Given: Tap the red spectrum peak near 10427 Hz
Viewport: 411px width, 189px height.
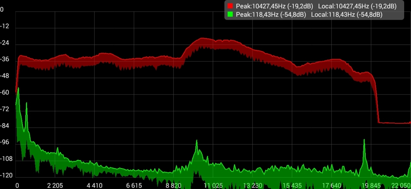Looking at the screenshot, I should click(202, 38).
